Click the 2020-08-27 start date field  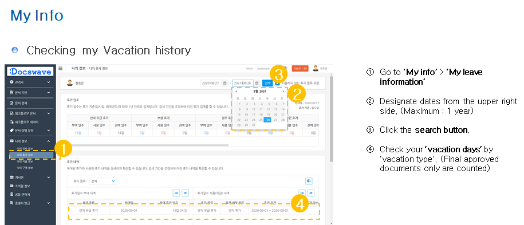[x=211, y=83]
